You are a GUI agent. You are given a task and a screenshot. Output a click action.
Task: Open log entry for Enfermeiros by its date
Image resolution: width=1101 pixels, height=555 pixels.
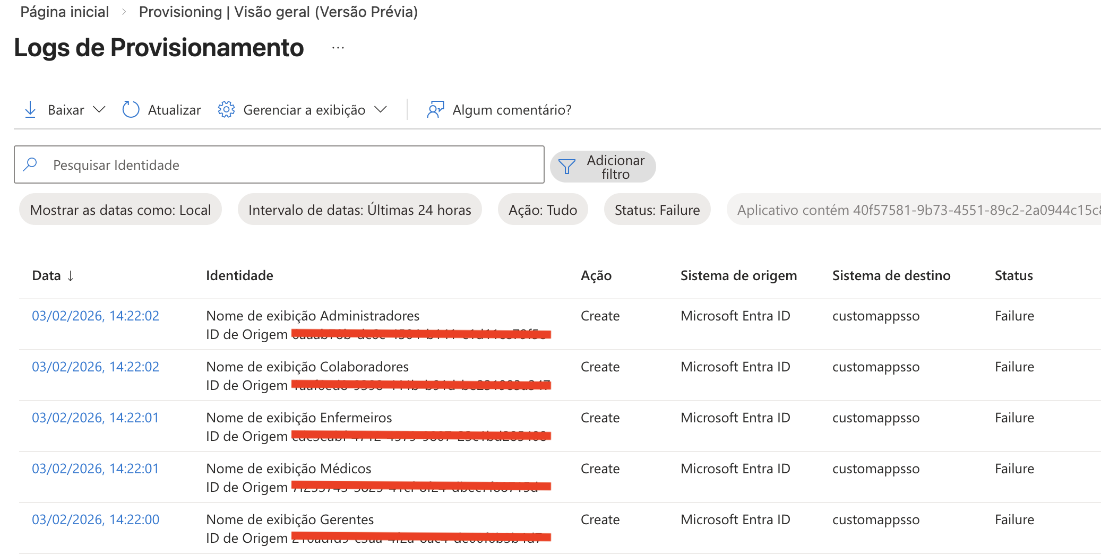click(96, 418)
